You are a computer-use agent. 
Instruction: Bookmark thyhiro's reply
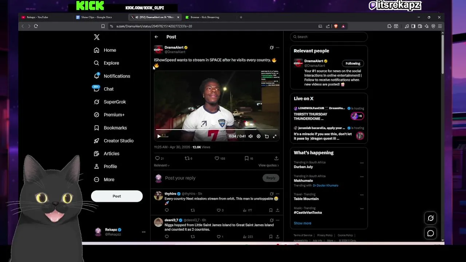[270, 210]
